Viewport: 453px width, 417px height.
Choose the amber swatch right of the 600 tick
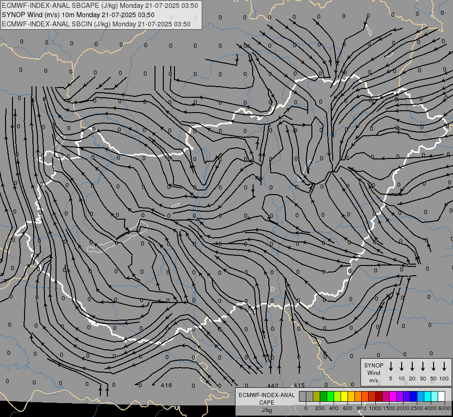[351, 396]
